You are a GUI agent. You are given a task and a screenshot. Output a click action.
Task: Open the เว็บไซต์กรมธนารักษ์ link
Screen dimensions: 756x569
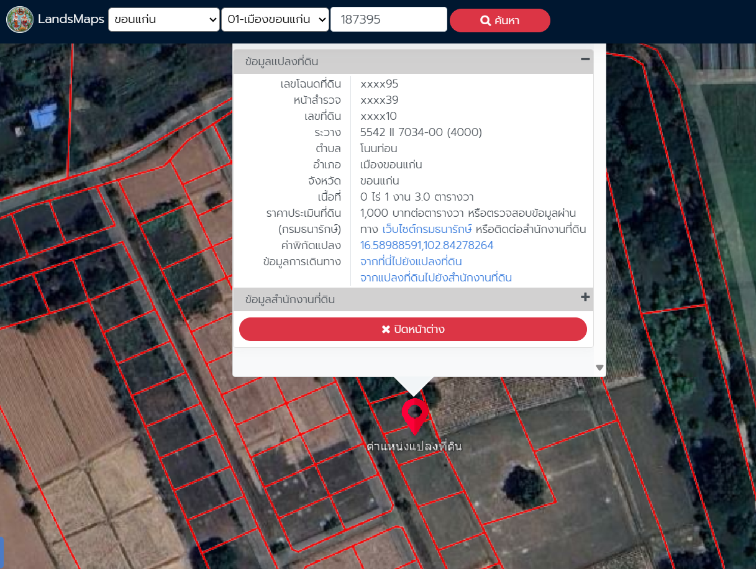pos(427,229)
